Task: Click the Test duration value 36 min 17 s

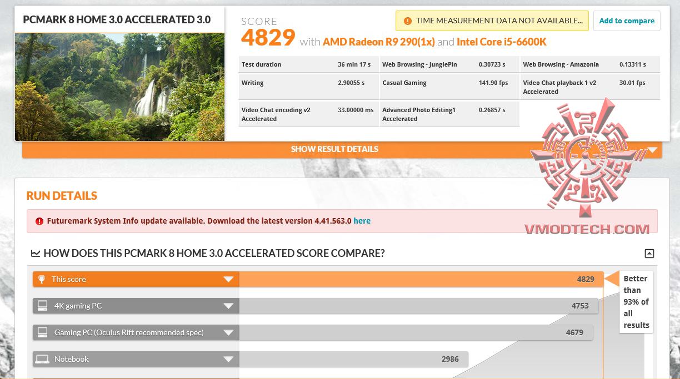Action: (355, 64)
